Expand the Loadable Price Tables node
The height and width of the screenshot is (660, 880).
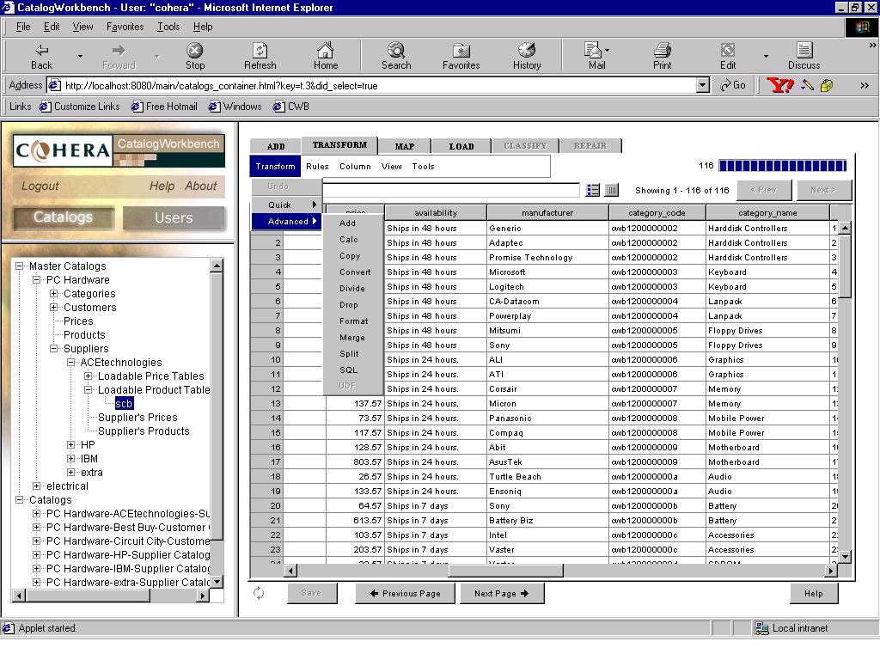pyautogui.click(x=89, y=376)
